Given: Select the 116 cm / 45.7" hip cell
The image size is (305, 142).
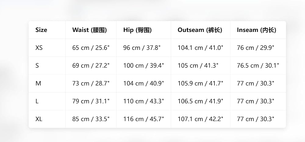Looking at the screenshot, I should pyautogui.click(x=144, y=119).
